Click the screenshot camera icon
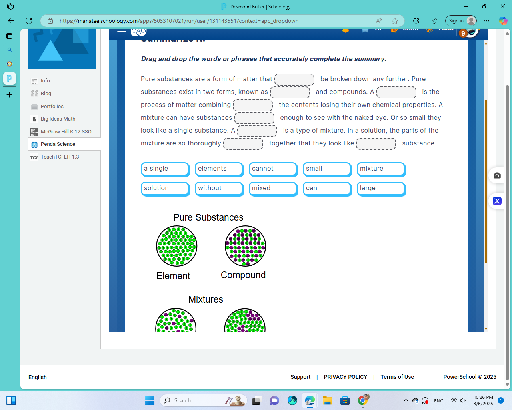The height and width of the screenshot is (410, 512). 497,175
